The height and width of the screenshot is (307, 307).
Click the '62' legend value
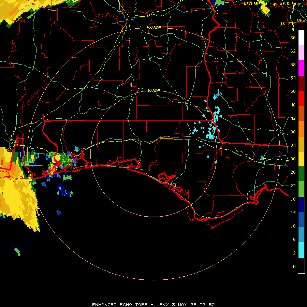click(x=293, y=51)
